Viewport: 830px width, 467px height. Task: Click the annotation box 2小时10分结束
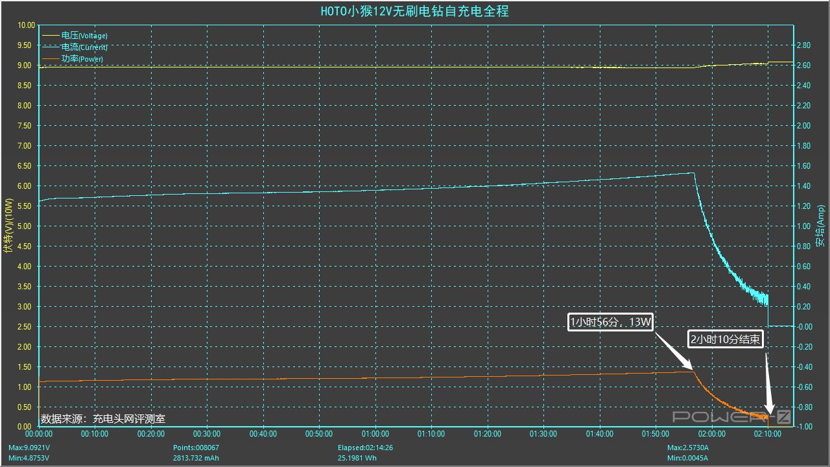(x=726, y=339)
